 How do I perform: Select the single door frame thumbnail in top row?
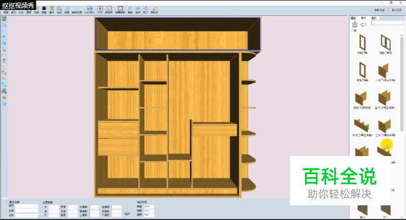pos(363,43)
